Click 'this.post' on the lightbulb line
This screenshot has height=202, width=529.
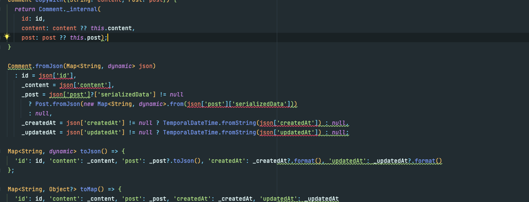[85, 37]
